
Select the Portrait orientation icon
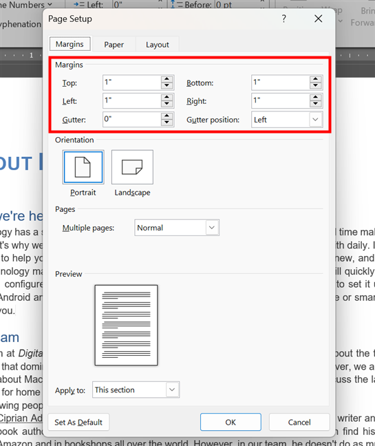point(83,167)
